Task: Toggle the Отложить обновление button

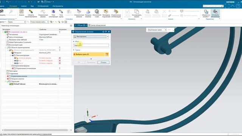Action: (x=215, y=13)
